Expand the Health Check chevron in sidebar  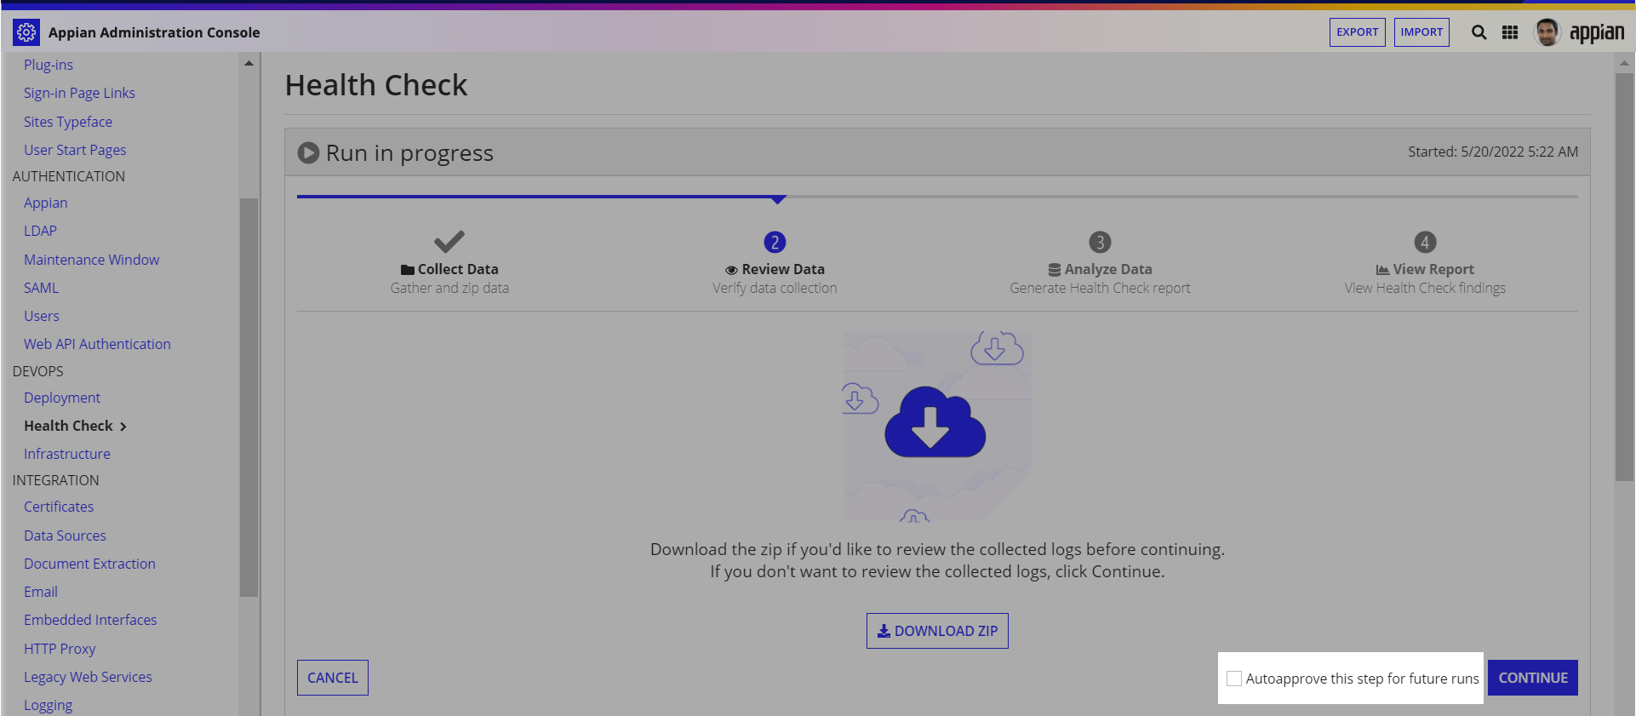pyautogui.click(x=123, y=427)
